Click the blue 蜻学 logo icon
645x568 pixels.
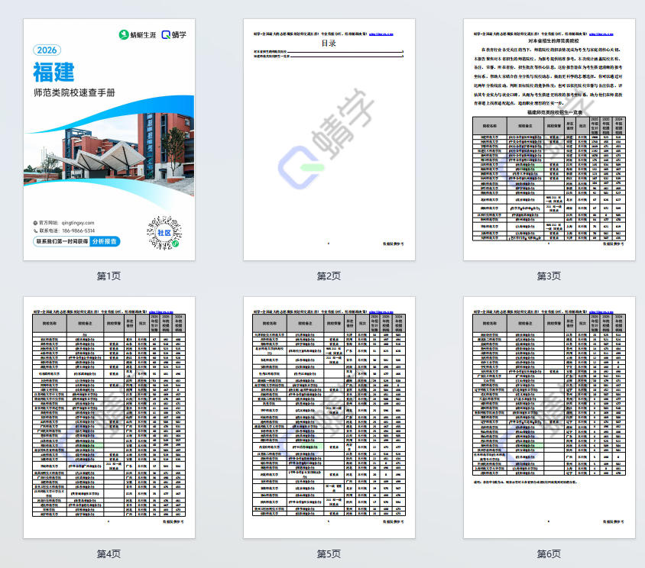point(166,34)
